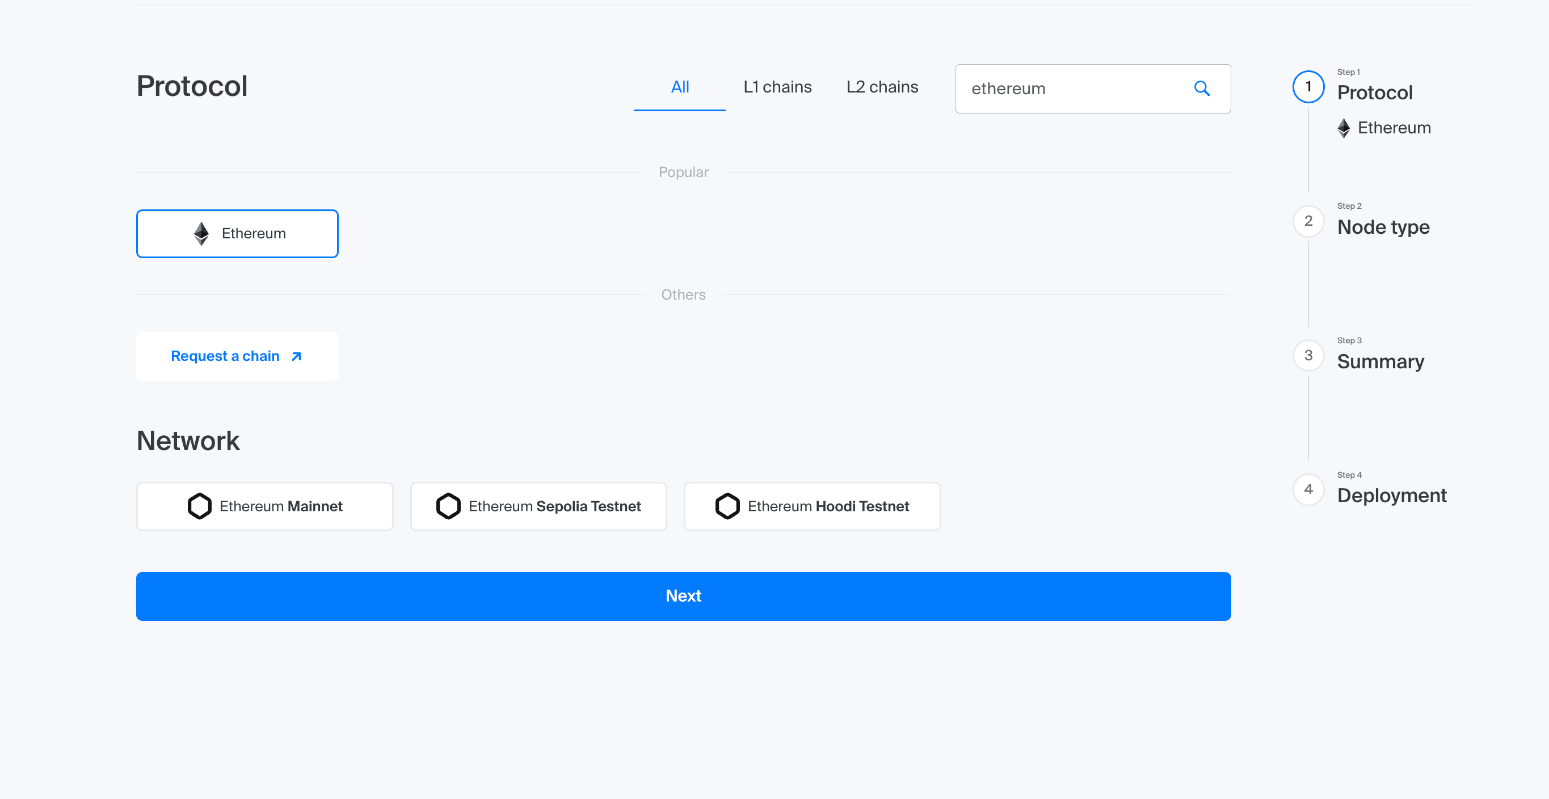
Task: Click the Node type step label
Action: [1383, 227]
